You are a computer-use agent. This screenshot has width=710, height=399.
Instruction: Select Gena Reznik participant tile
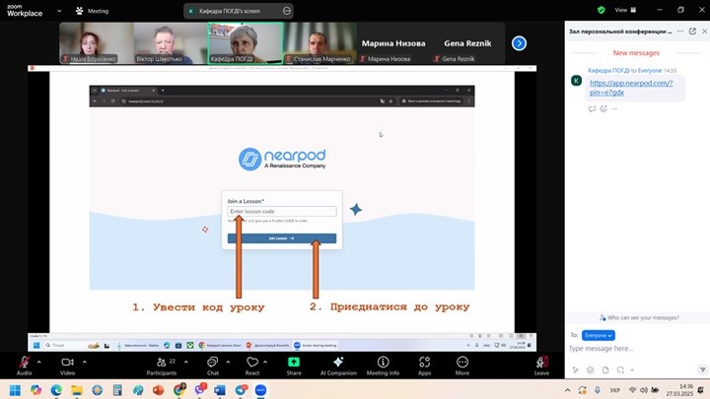click(467, 43)
